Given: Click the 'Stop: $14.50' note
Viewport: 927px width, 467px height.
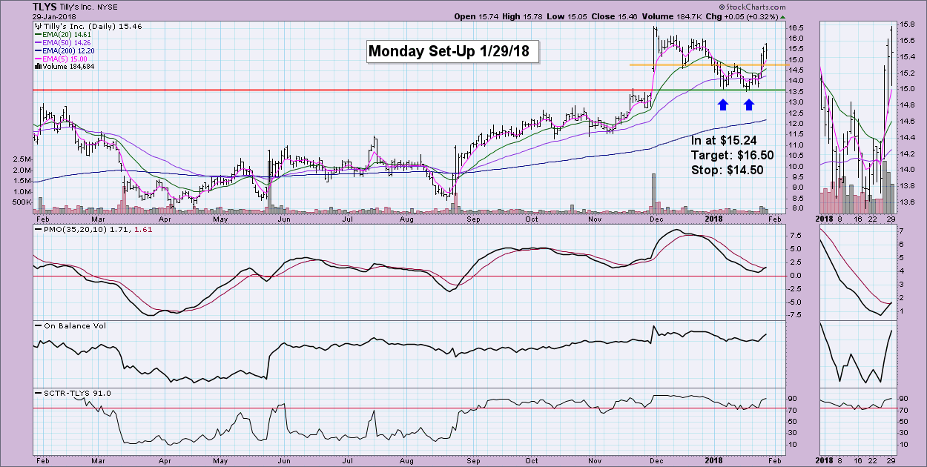Looking at the screenshot, I should [x=727, y=170].
